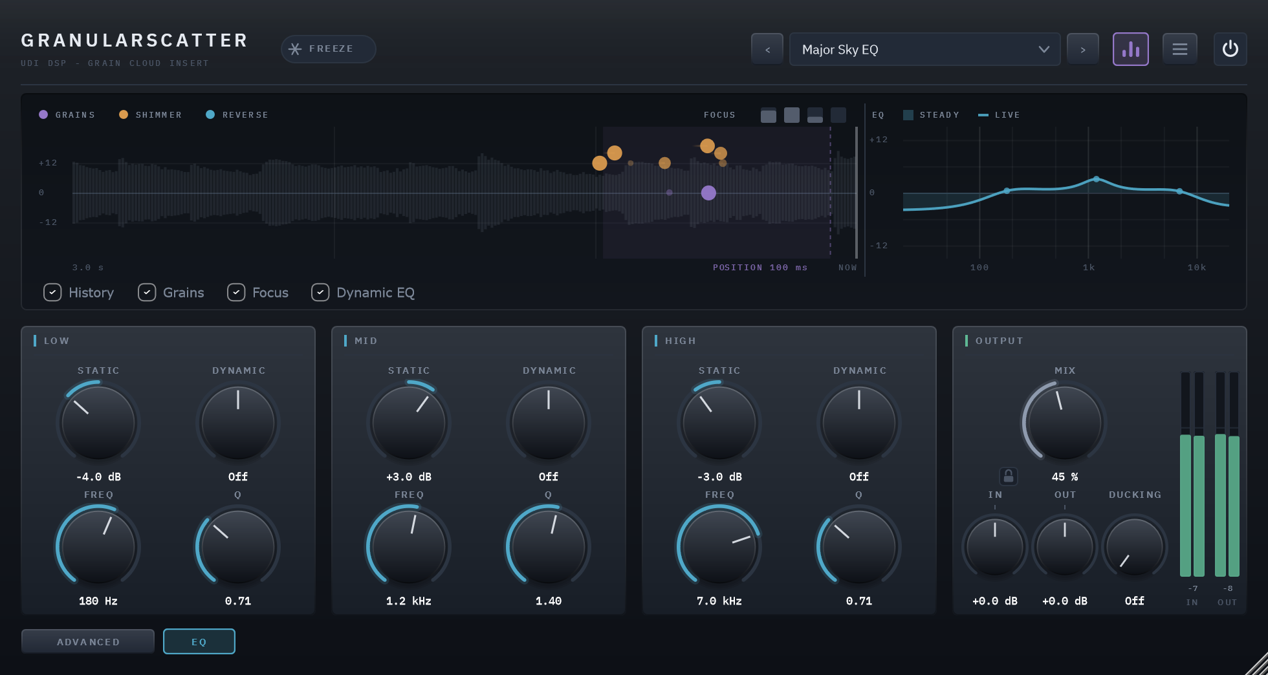
Task: Go to previous preset arrow
Action: click(767, 49)
